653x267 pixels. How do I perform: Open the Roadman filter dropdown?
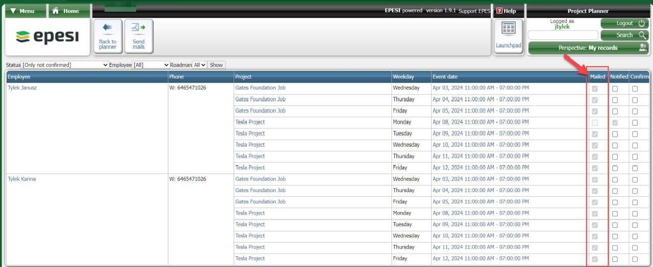[x=199, y=65]
